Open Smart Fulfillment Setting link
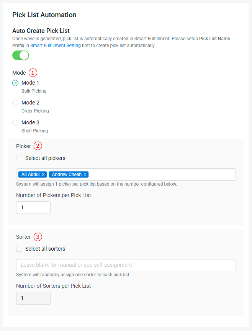252x331 pixels. 56,46
